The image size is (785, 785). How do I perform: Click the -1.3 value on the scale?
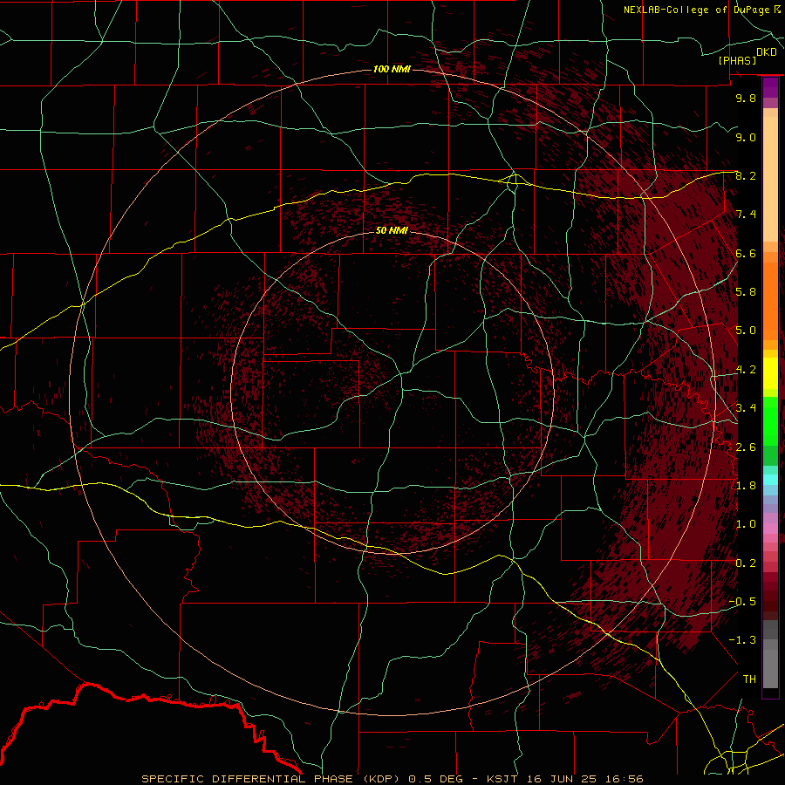(x=742, y=640)
